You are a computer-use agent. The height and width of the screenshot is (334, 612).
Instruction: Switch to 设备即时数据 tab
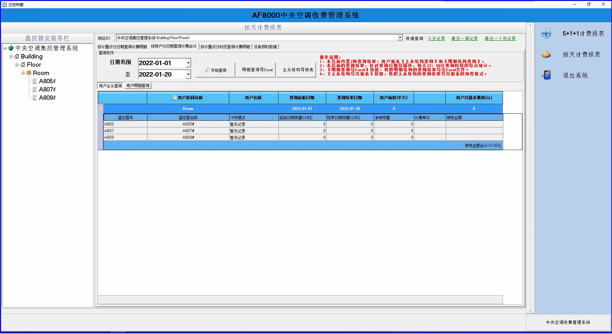pyautogui.click(x=265, y=47)
